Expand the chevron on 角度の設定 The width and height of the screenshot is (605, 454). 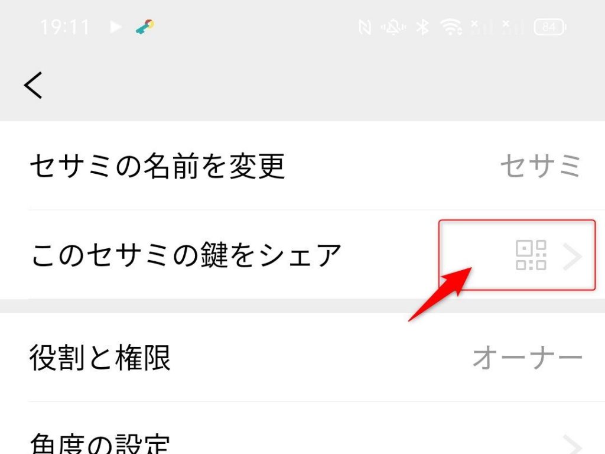click(572, 445)
